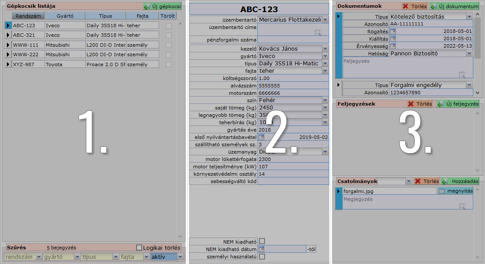485x264 pixels.
Task: Click the Gyártó column header
Action: point(64,16)
